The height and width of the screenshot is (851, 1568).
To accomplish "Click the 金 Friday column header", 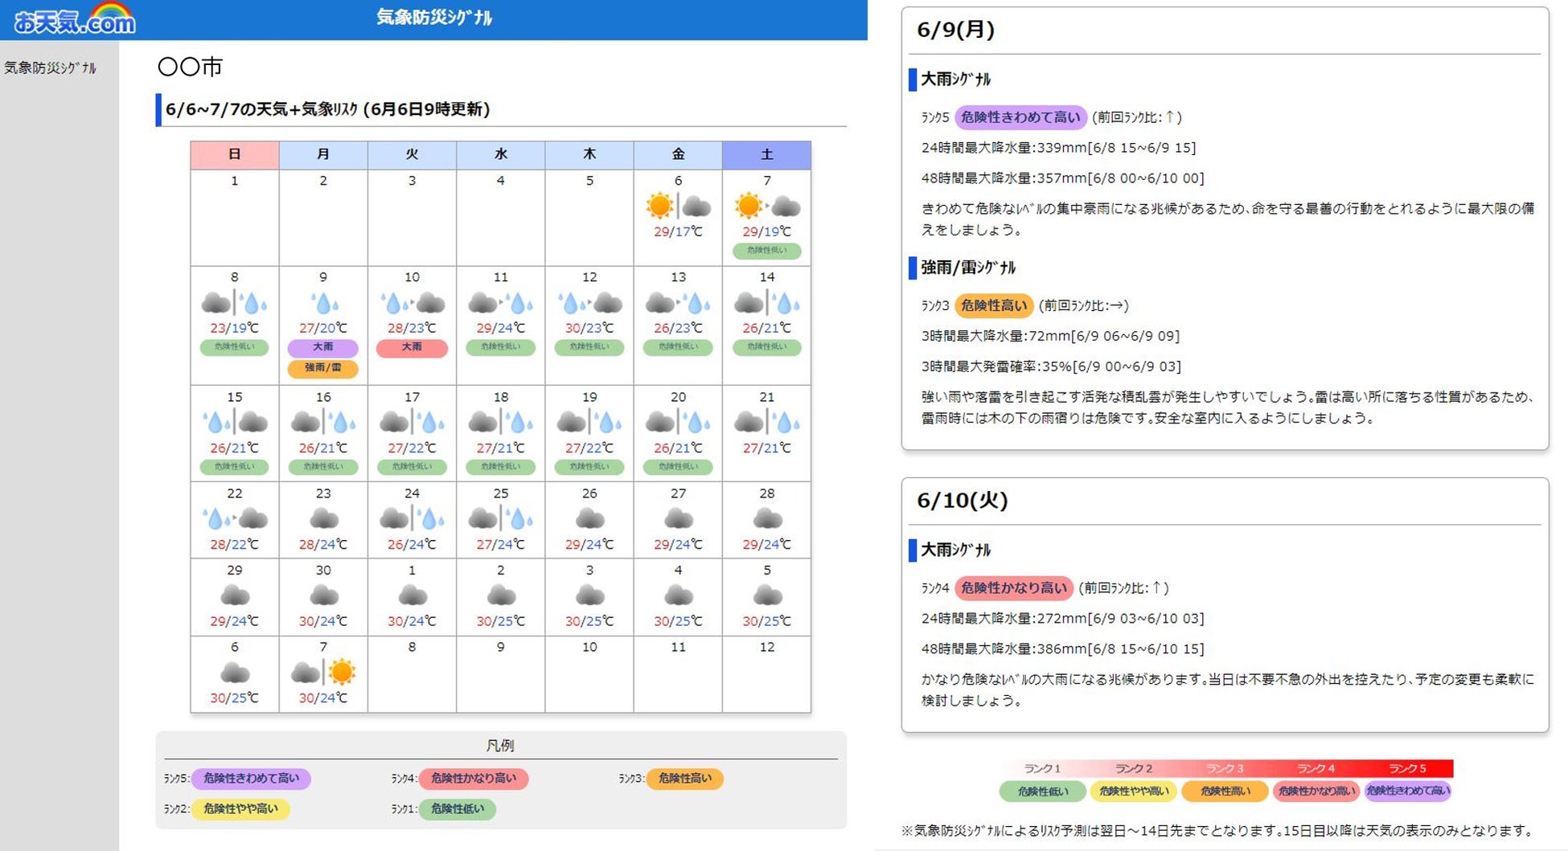I will point(678,155).
